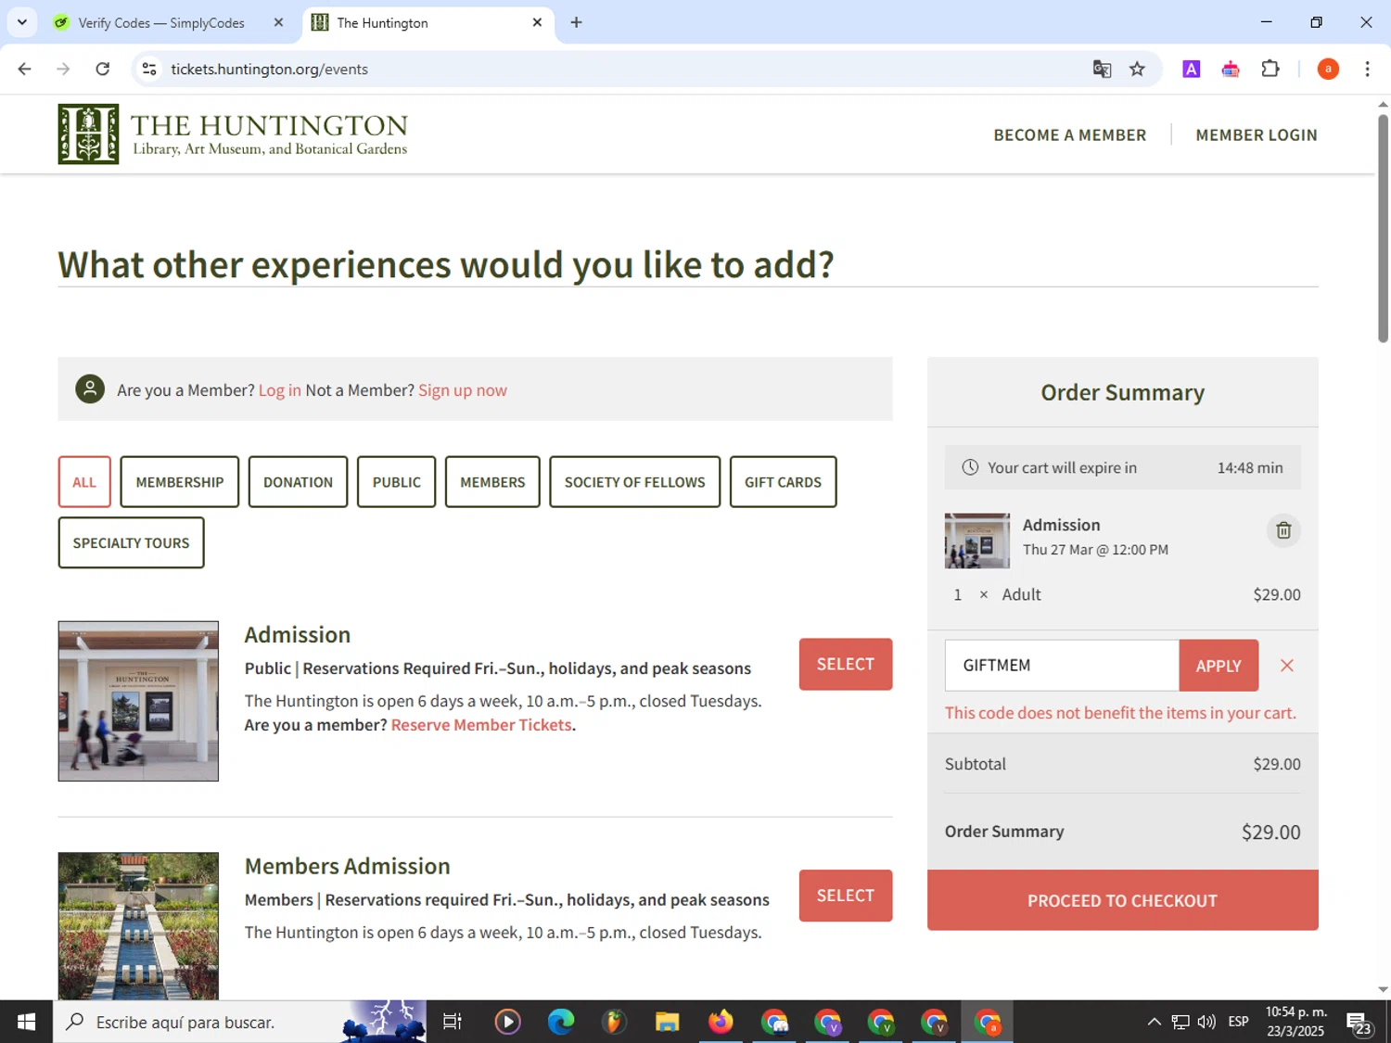Click the Windows taskbar search box
The height and width of the screenshot is (1043, 1391).
(239, 1022)
